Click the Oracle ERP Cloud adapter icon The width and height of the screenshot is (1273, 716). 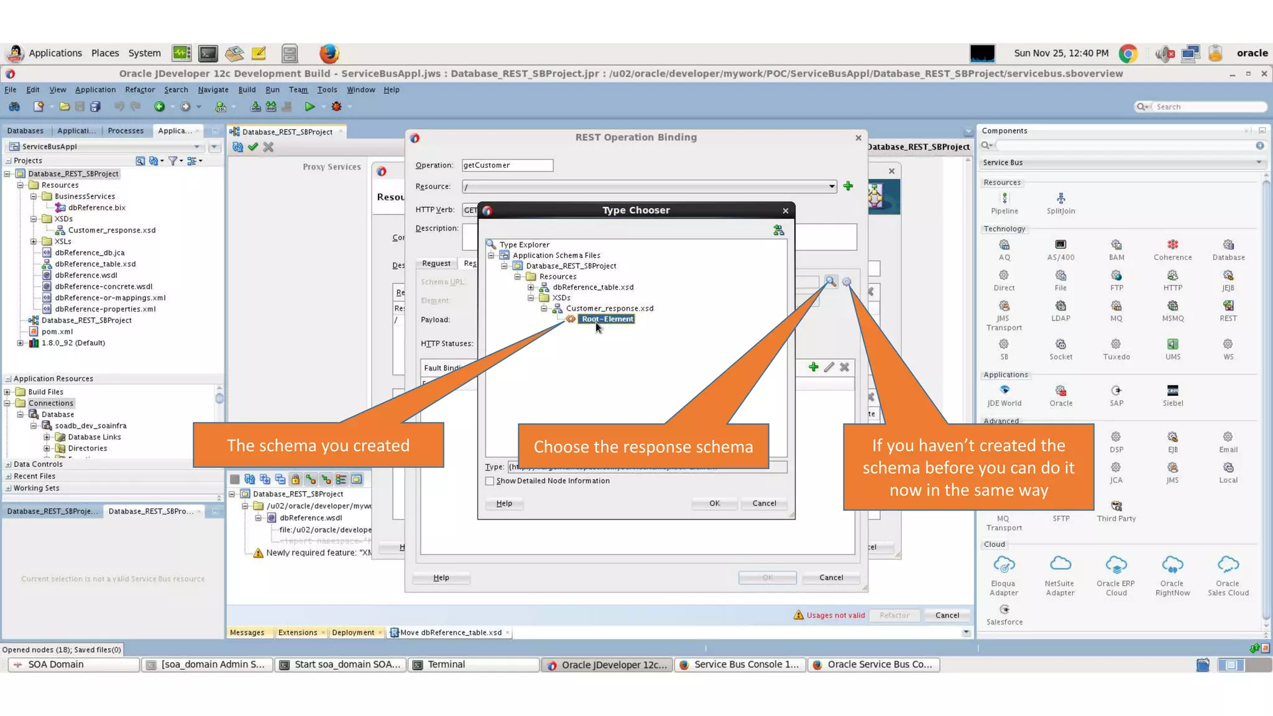point(1116,565)
